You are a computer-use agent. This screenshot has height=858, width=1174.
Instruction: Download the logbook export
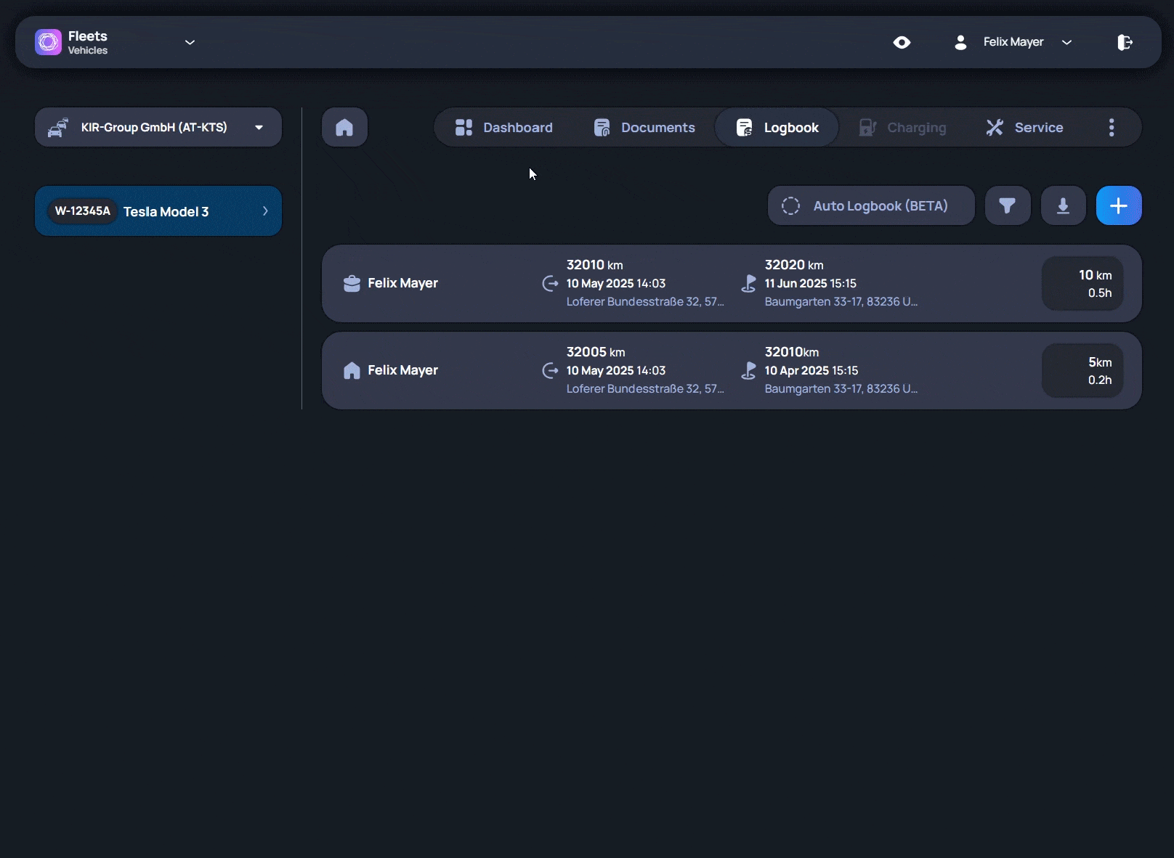tap(1064, 205)
